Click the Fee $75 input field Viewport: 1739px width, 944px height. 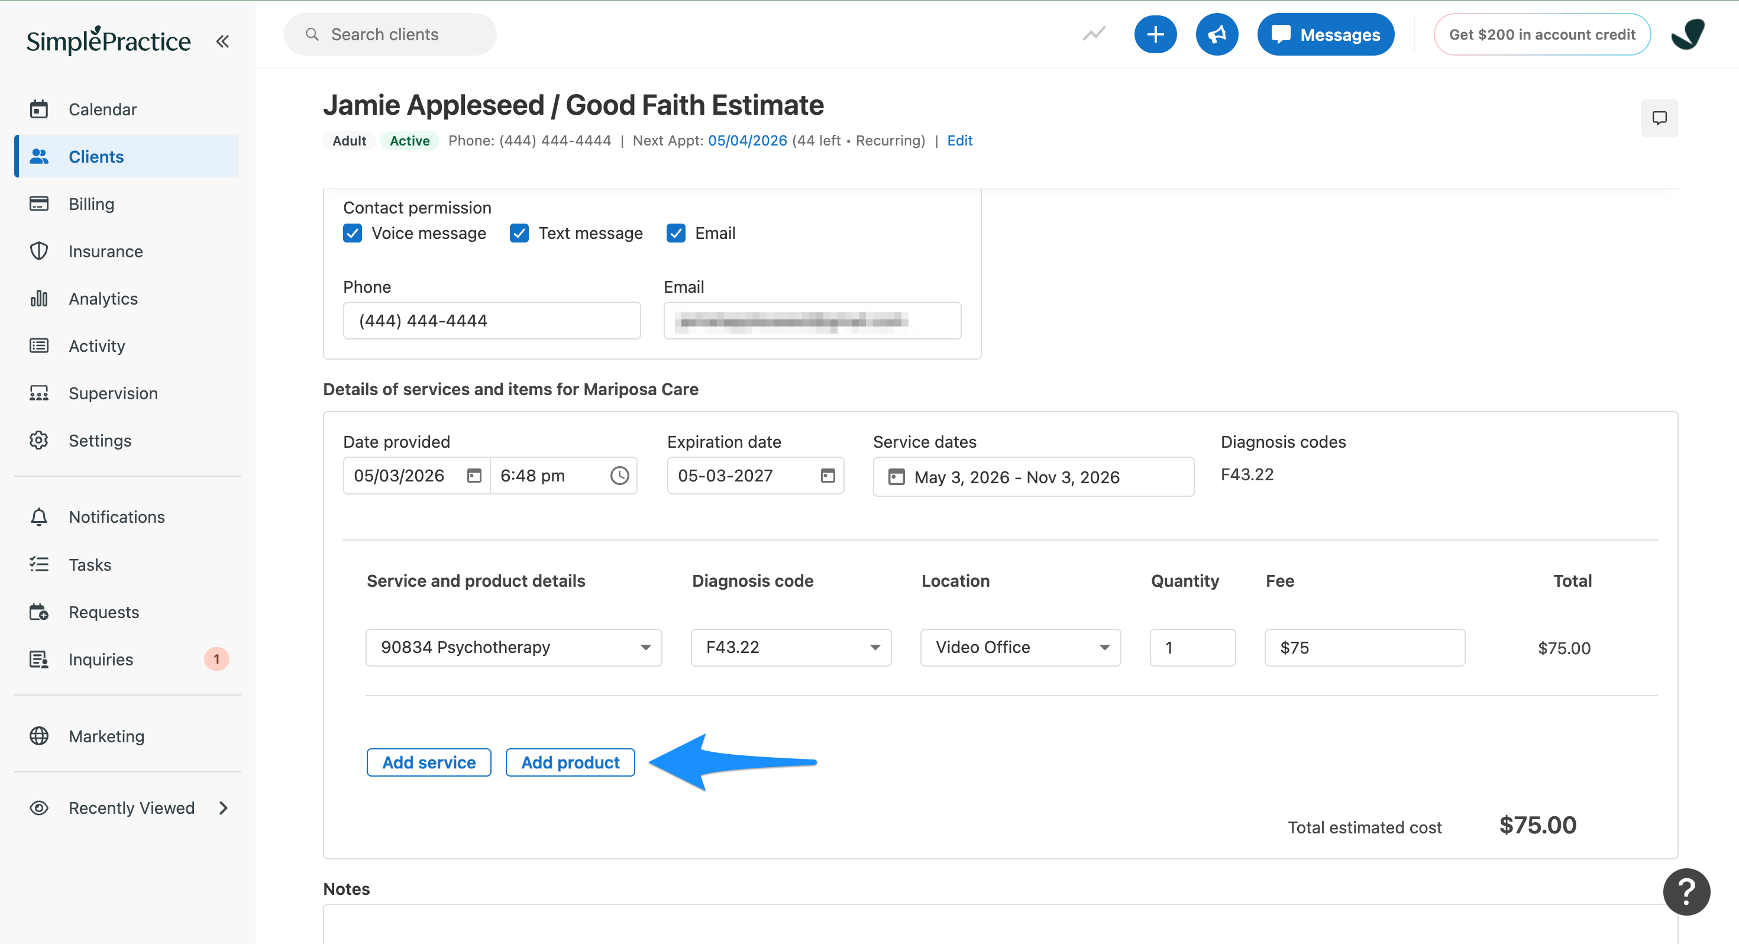click(x=1365, y=647)
